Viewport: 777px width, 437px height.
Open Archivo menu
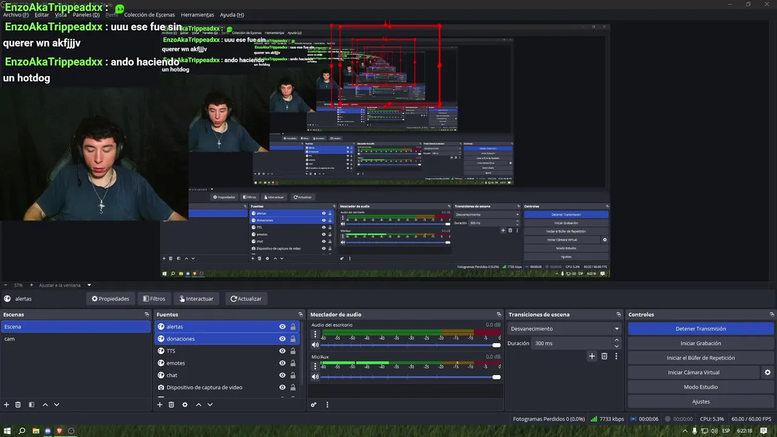tap(16, 15)
